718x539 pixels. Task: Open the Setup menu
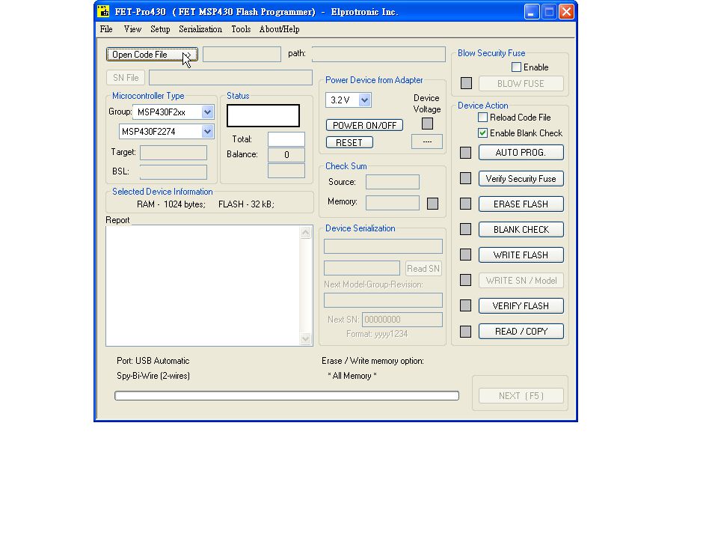tap(160, 29)
